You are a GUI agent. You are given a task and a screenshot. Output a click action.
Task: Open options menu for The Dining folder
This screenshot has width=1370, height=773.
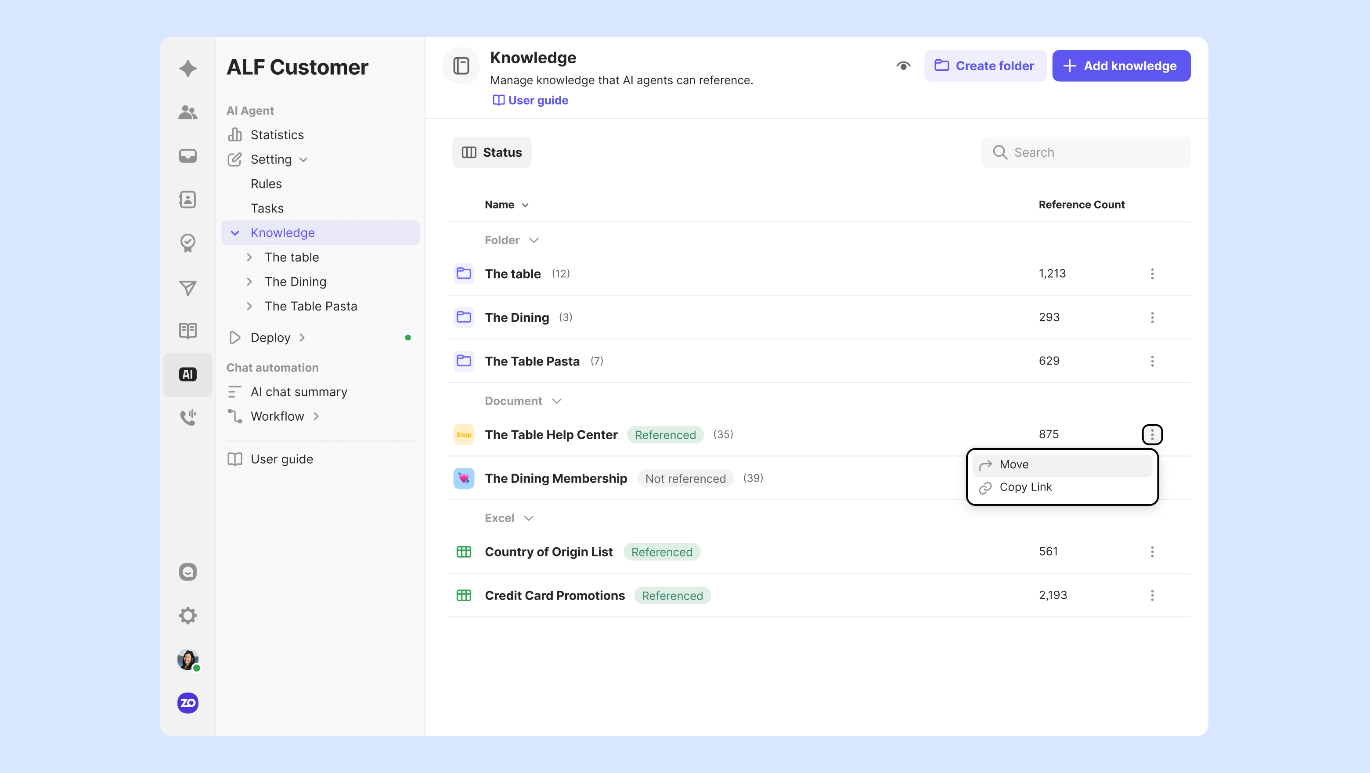1152,318
